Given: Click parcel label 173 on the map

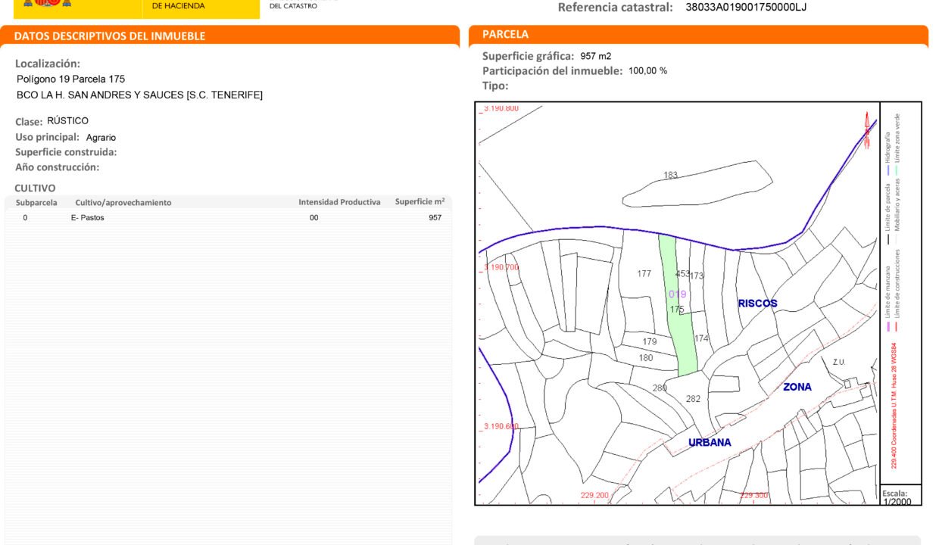Looking at the screenshot, I should pos(697,276).
